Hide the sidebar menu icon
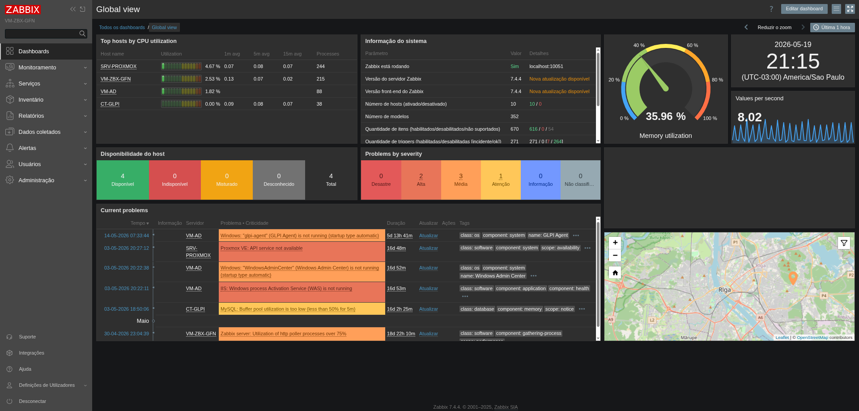 83,9
